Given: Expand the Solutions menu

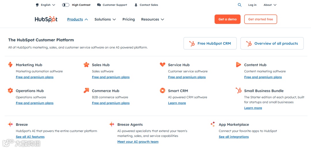Looking at the screenshot, I should point(105,19).
